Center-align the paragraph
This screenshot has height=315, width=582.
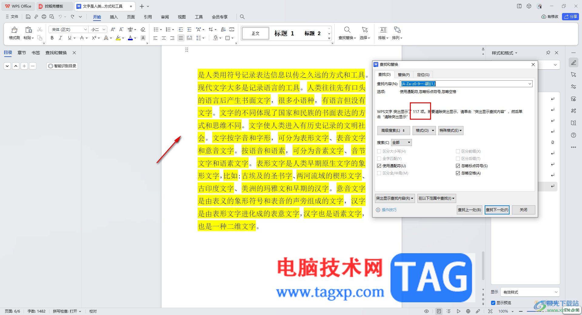click(164, 38)
